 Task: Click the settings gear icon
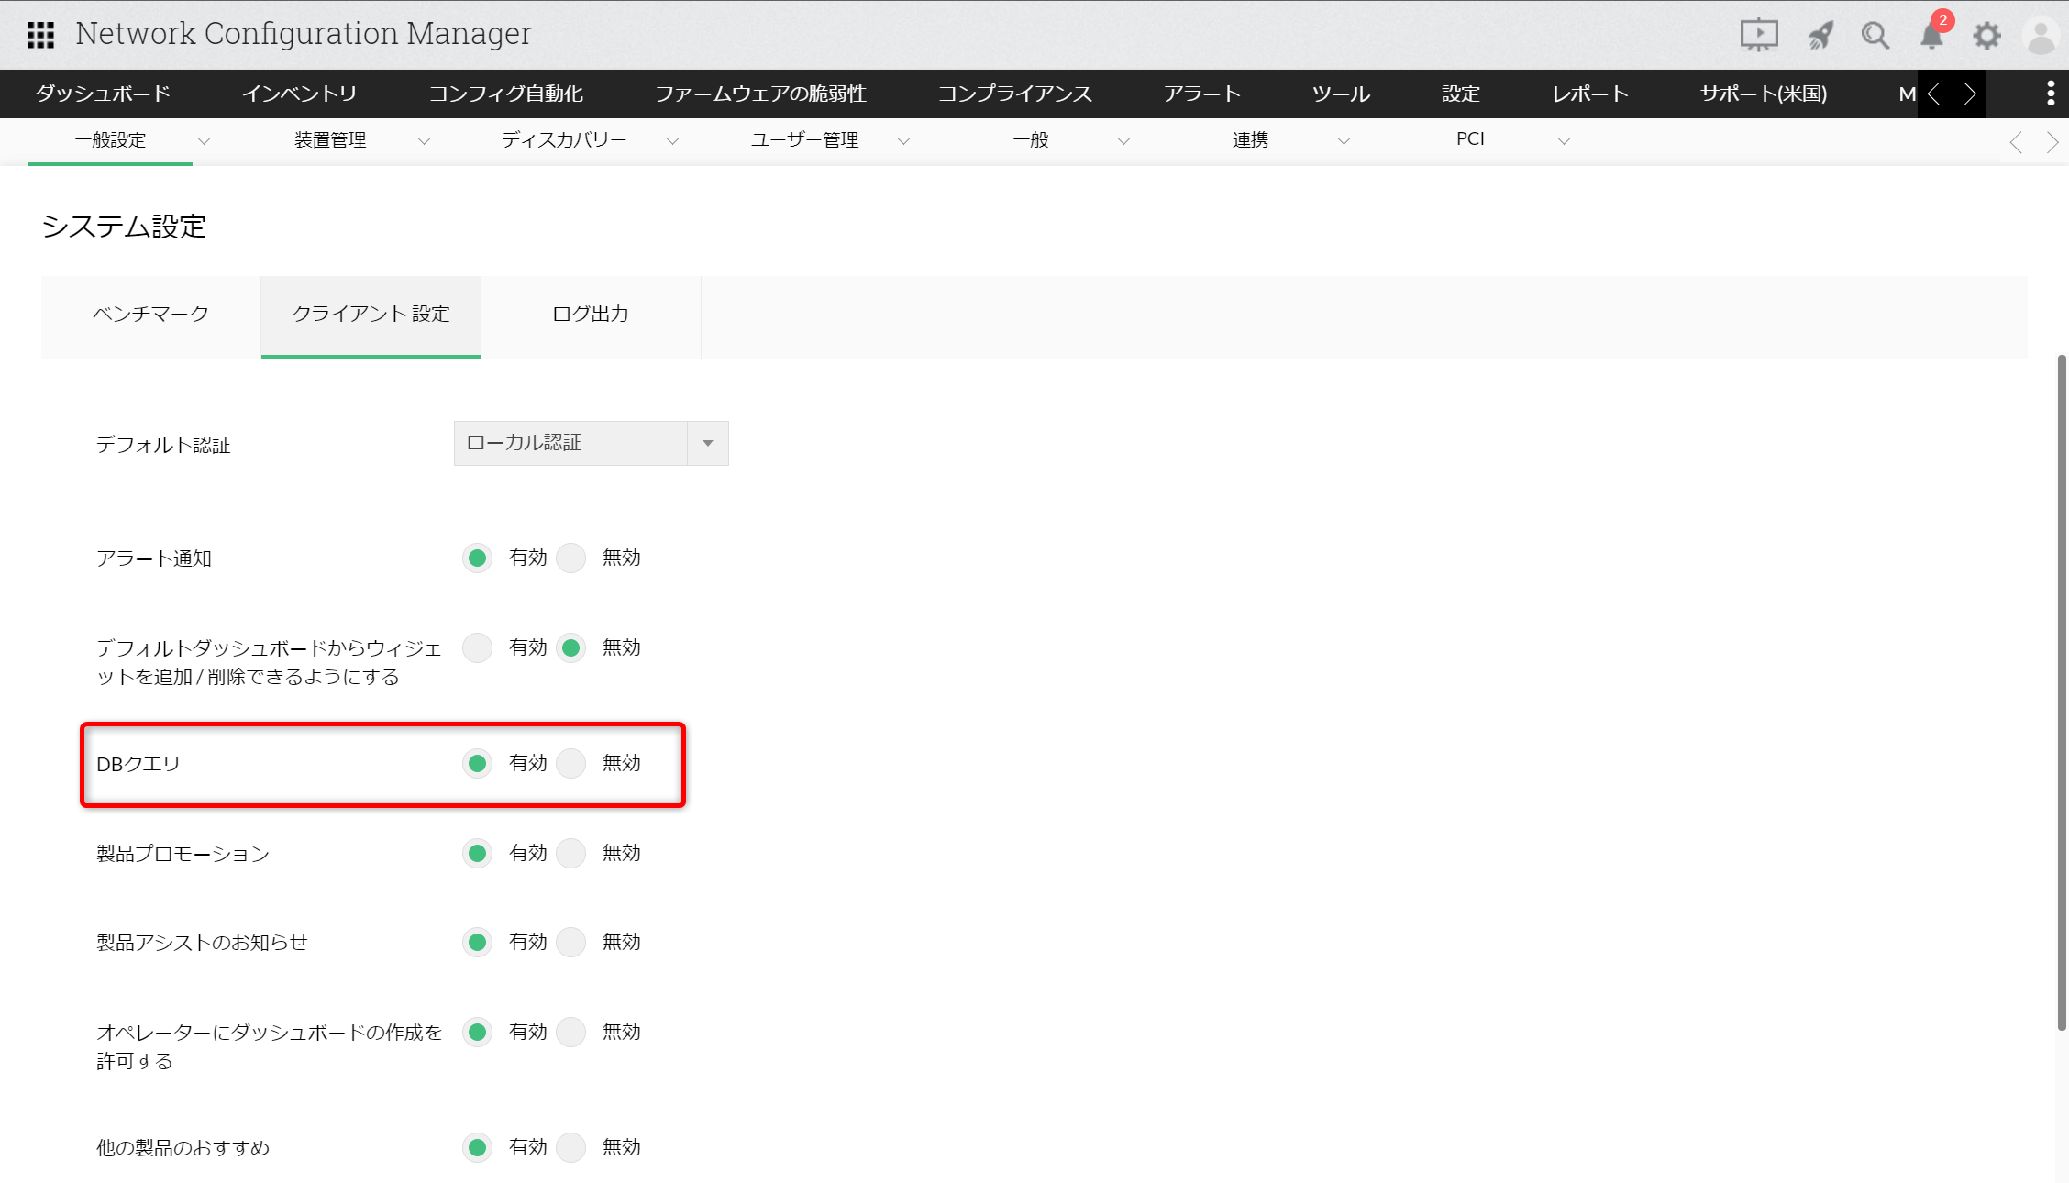pos(1986,36)
